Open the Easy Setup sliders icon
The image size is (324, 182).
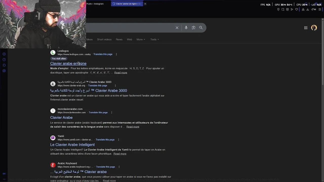(x=320, y=9)
